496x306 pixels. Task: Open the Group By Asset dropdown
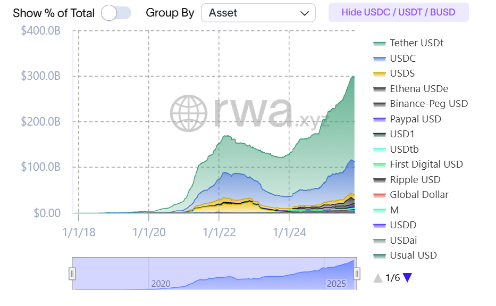pos(258,13)
